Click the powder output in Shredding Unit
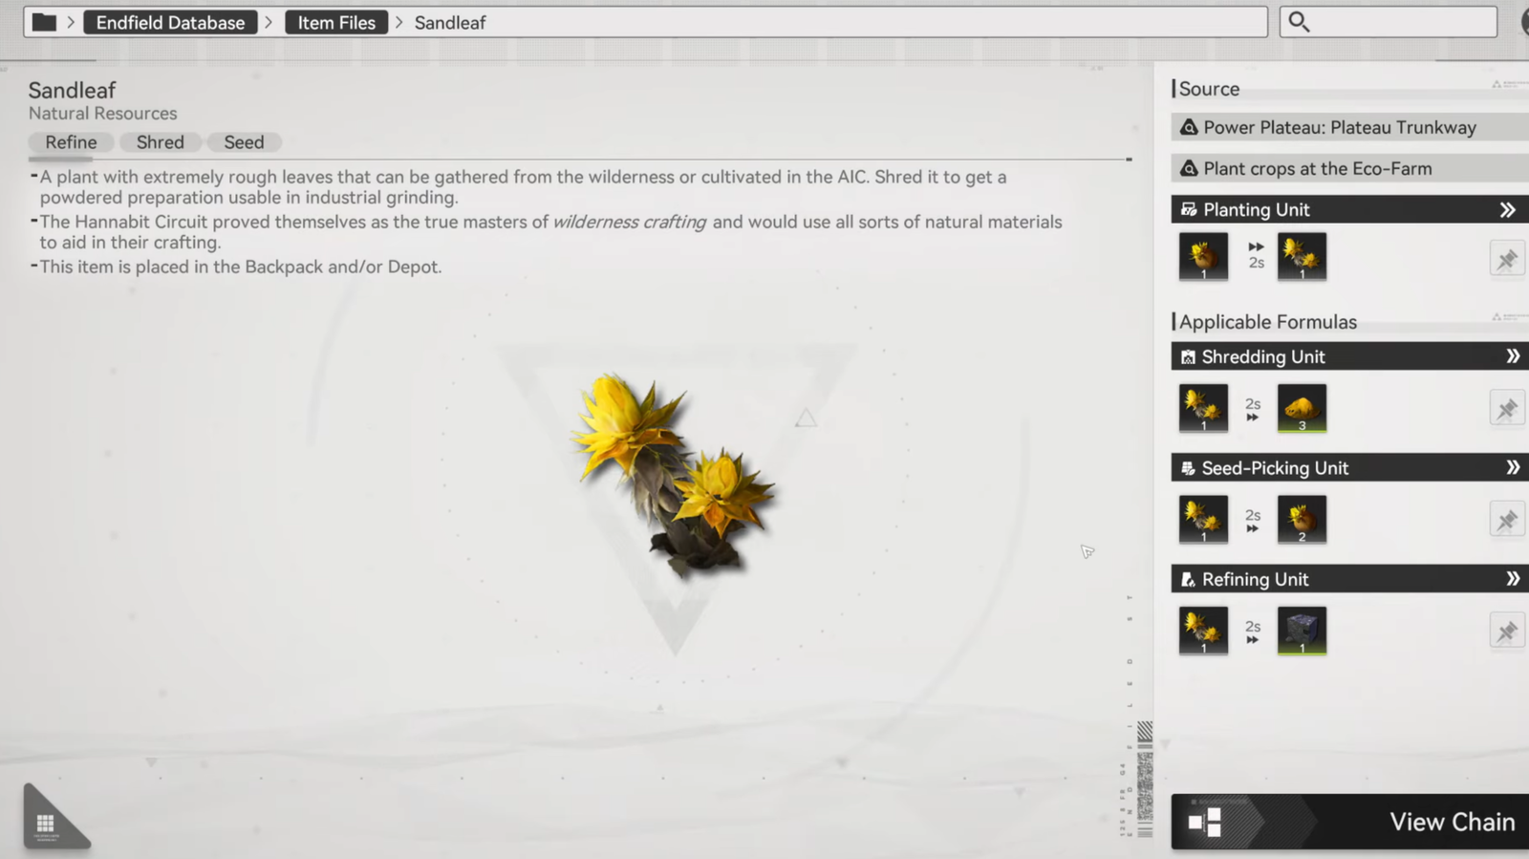 tap(1302, 408)
